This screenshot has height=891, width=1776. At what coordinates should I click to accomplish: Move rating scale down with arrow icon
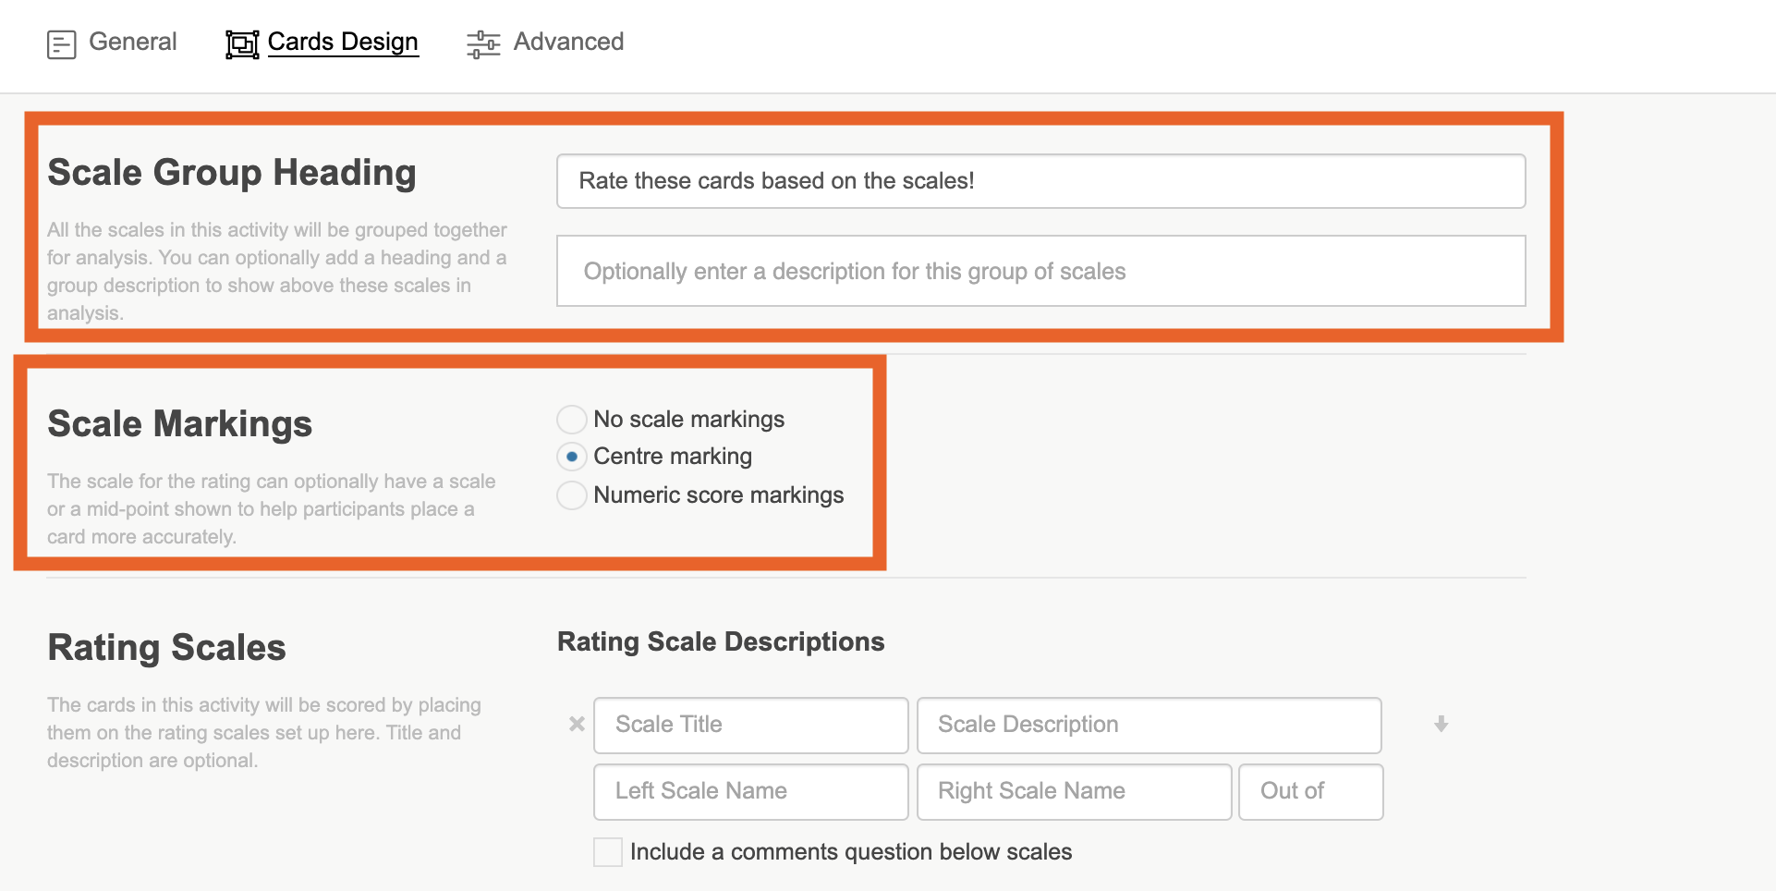tap(1441, 724)
